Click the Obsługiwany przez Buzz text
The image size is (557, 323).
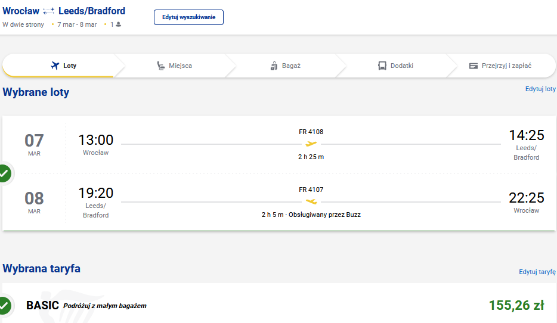[x=324, y=215]
